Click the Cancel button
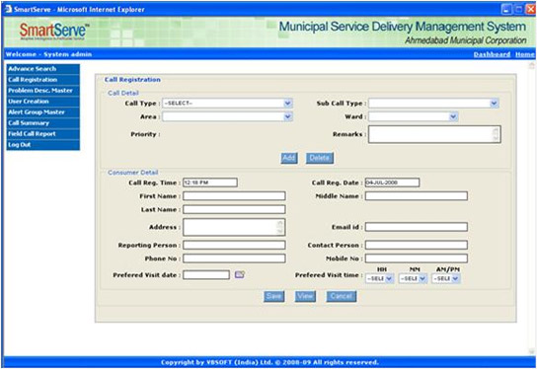This screenshot has height=369, width=537. click(342, 296)
